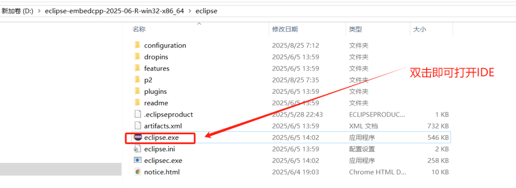Sort files by 大小 column header
The height and width of the screenshot is (188, 516).
(419, 29)
